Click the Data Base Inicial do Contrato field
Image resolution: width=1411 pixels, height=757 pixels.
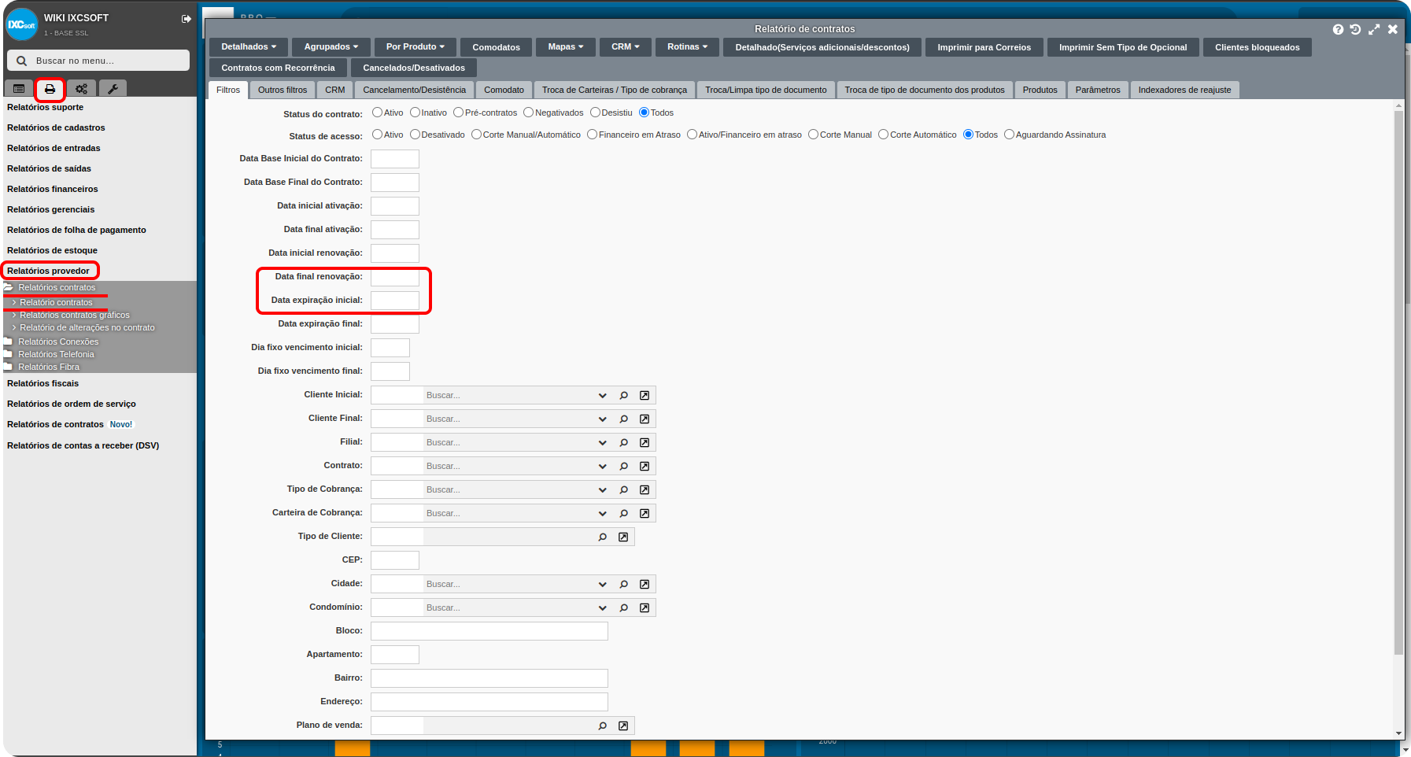(395, 159)
